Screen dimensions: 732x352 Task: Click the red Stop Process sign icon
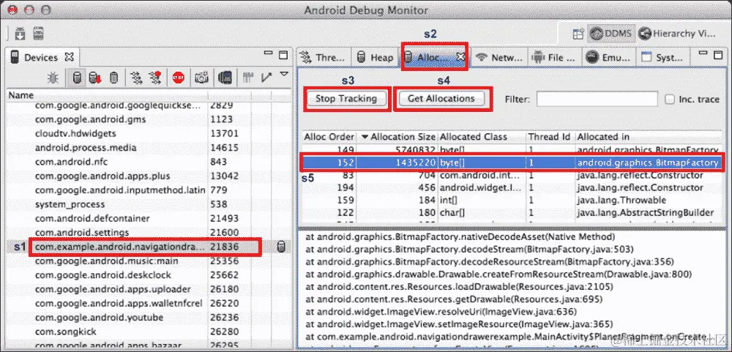coord(179,78)
